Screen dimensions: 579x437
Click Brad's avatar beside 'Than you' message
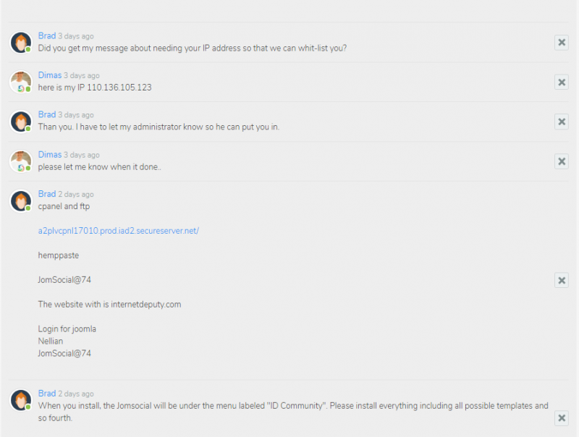point(21,122)
